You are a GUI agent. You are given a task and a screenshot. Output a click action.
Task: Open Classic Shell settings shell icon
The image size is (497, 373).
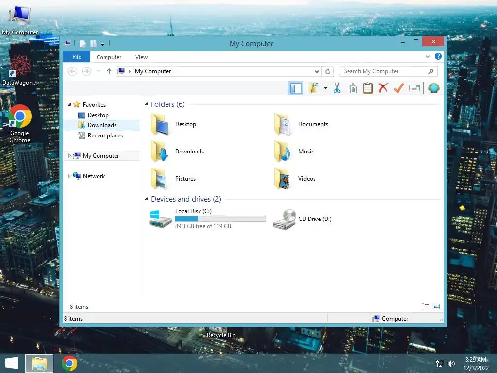(x=433, y=88)
